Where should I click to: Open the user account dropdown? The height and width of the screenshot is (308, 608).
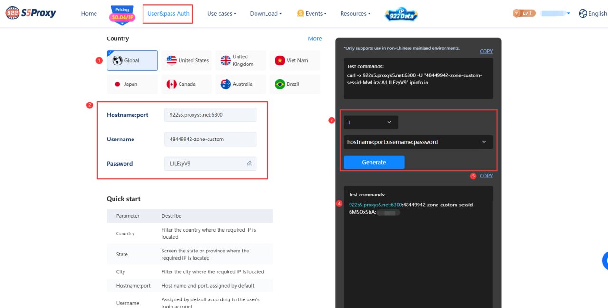click(x=555, y=13)
